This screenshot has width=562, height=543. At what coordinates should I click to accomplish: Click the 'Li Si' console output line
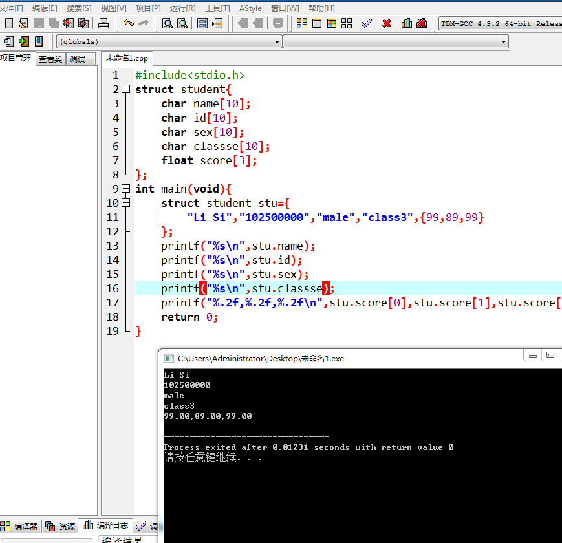(x=177, y=375)
